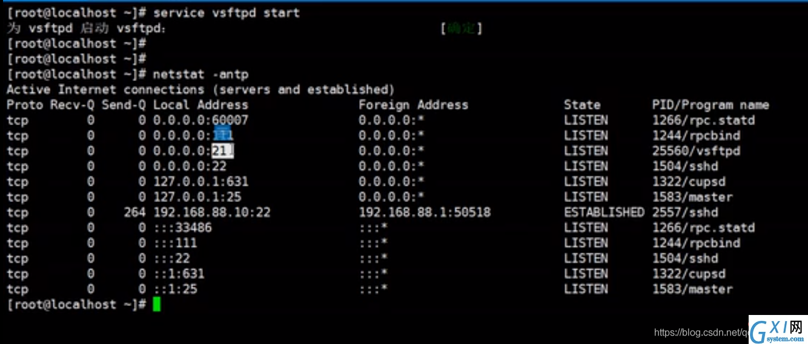Click the 'service vsftpd start' command text
808x344 pixels.
[227, 13]
